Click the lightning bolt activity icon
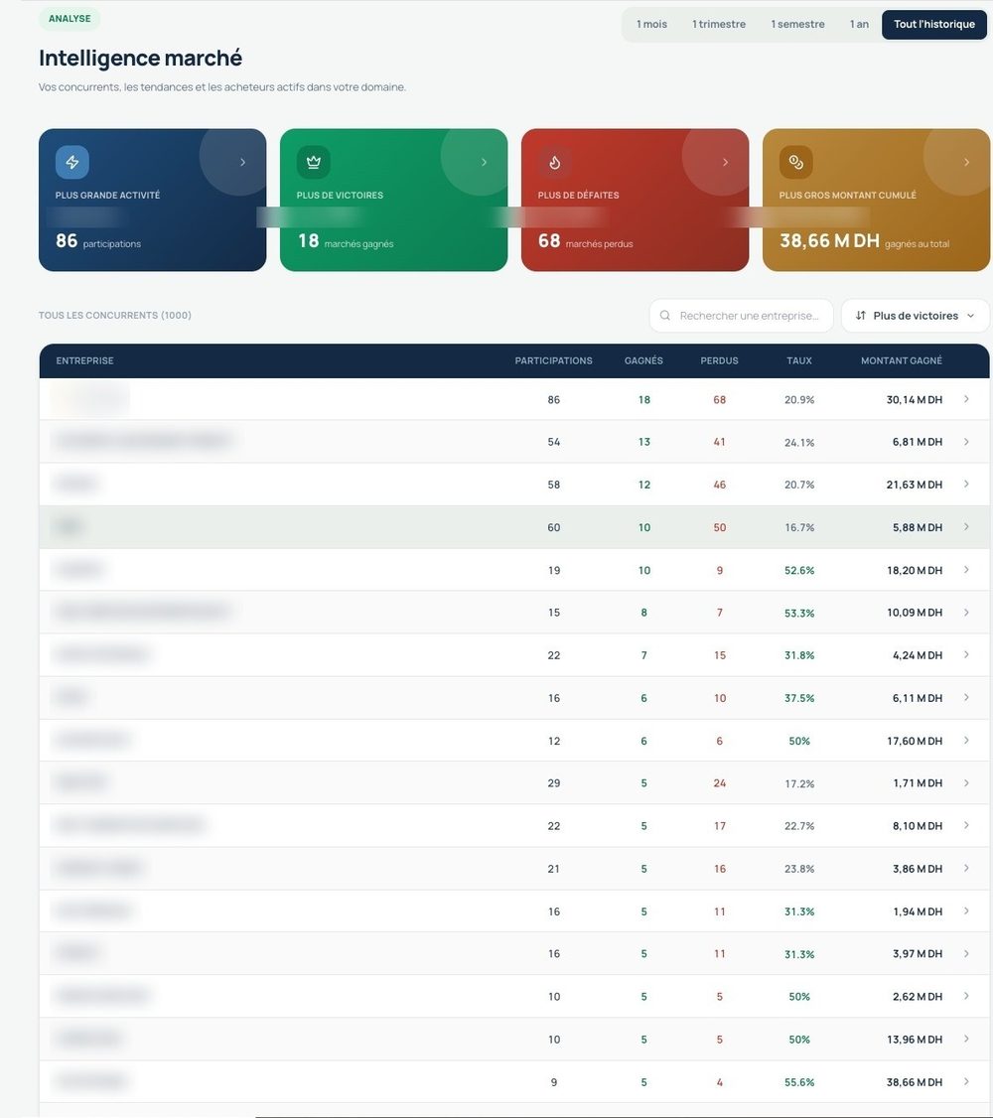This screenshot has width=993, height=1118. (x=72, y=162)
